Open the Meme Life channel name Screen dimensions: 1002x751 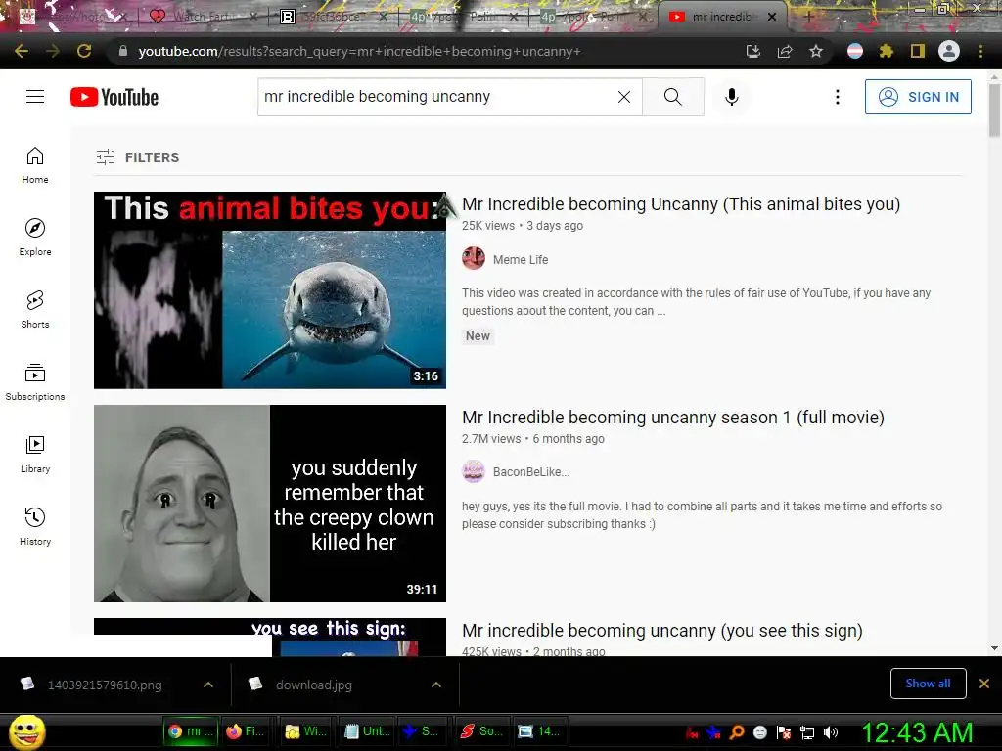521,260
